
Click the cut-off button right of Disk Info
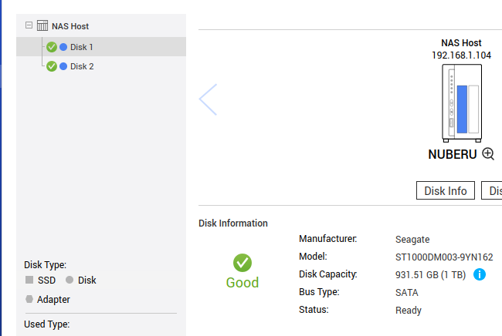point(492,190)
